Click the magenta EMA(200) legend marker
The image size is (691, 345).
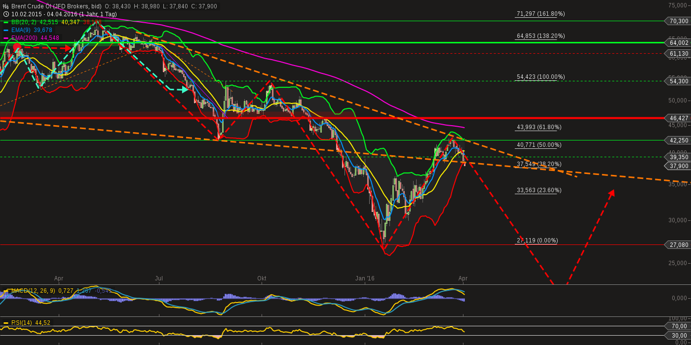6,38
